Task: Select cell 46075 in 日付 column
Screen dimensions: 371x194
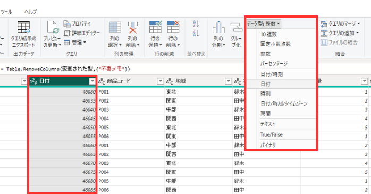Action: (x=62, y=172)
